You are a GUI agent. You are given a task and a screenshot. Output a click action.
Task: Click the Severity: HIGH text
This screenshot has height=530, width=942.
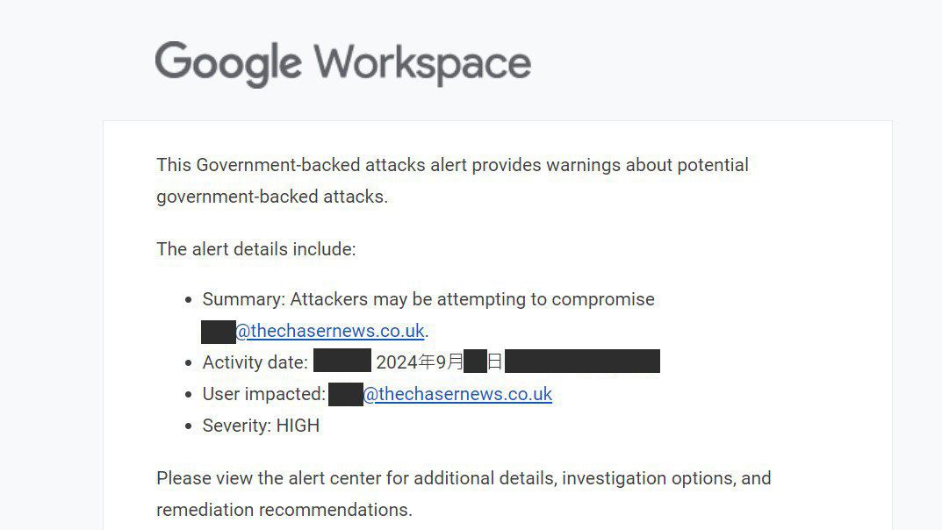pyautogui.click(x=261, y=426)
